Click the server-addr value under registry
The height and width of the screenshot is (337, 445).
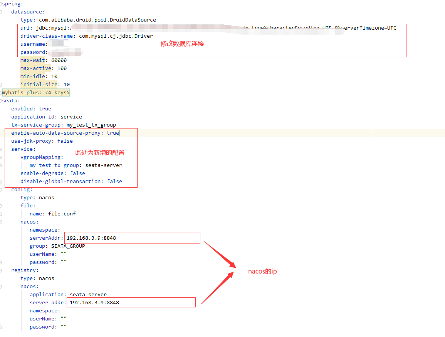94,303
